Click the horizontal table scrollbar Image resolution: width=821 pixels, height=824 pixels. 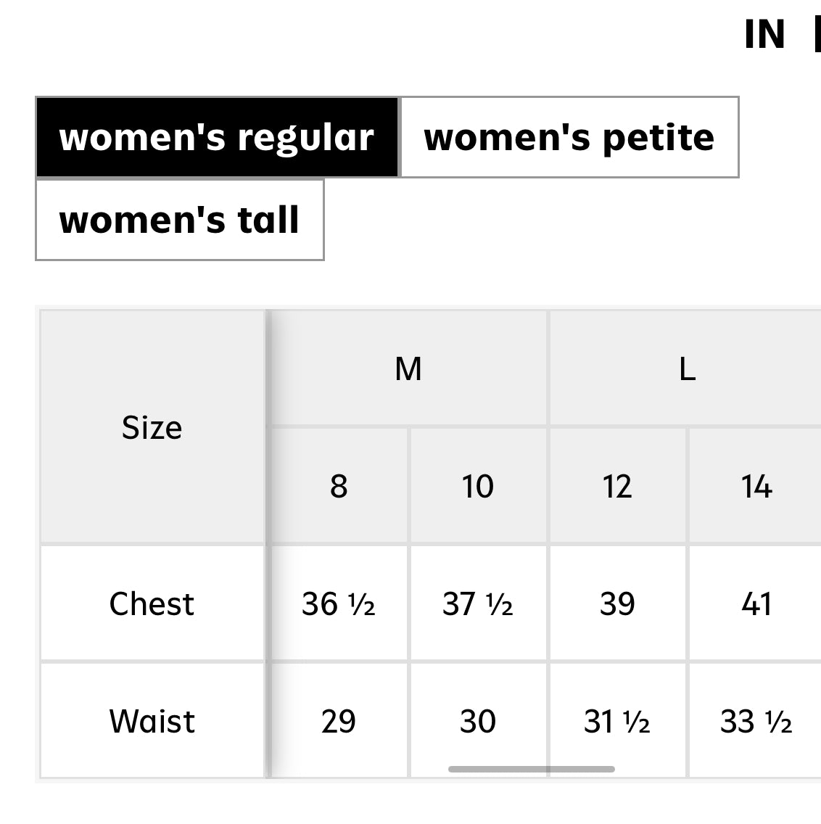[532, 769]
